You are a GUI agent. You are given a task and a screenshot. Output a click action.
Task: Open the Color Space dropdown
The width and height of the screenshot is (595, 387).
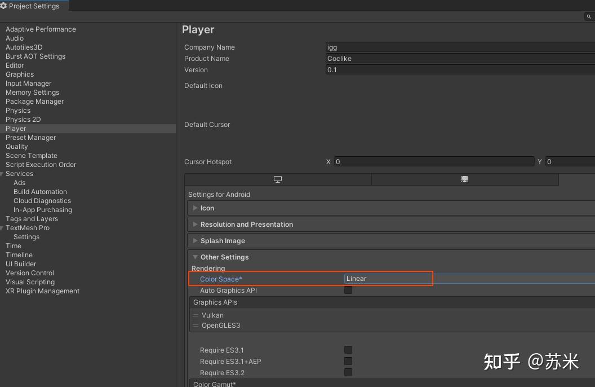point(468,279)
